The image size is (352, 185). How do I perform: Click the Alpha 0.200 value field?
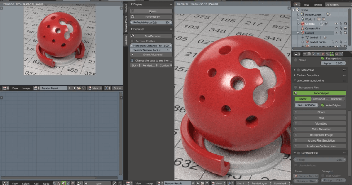[333, 63]
